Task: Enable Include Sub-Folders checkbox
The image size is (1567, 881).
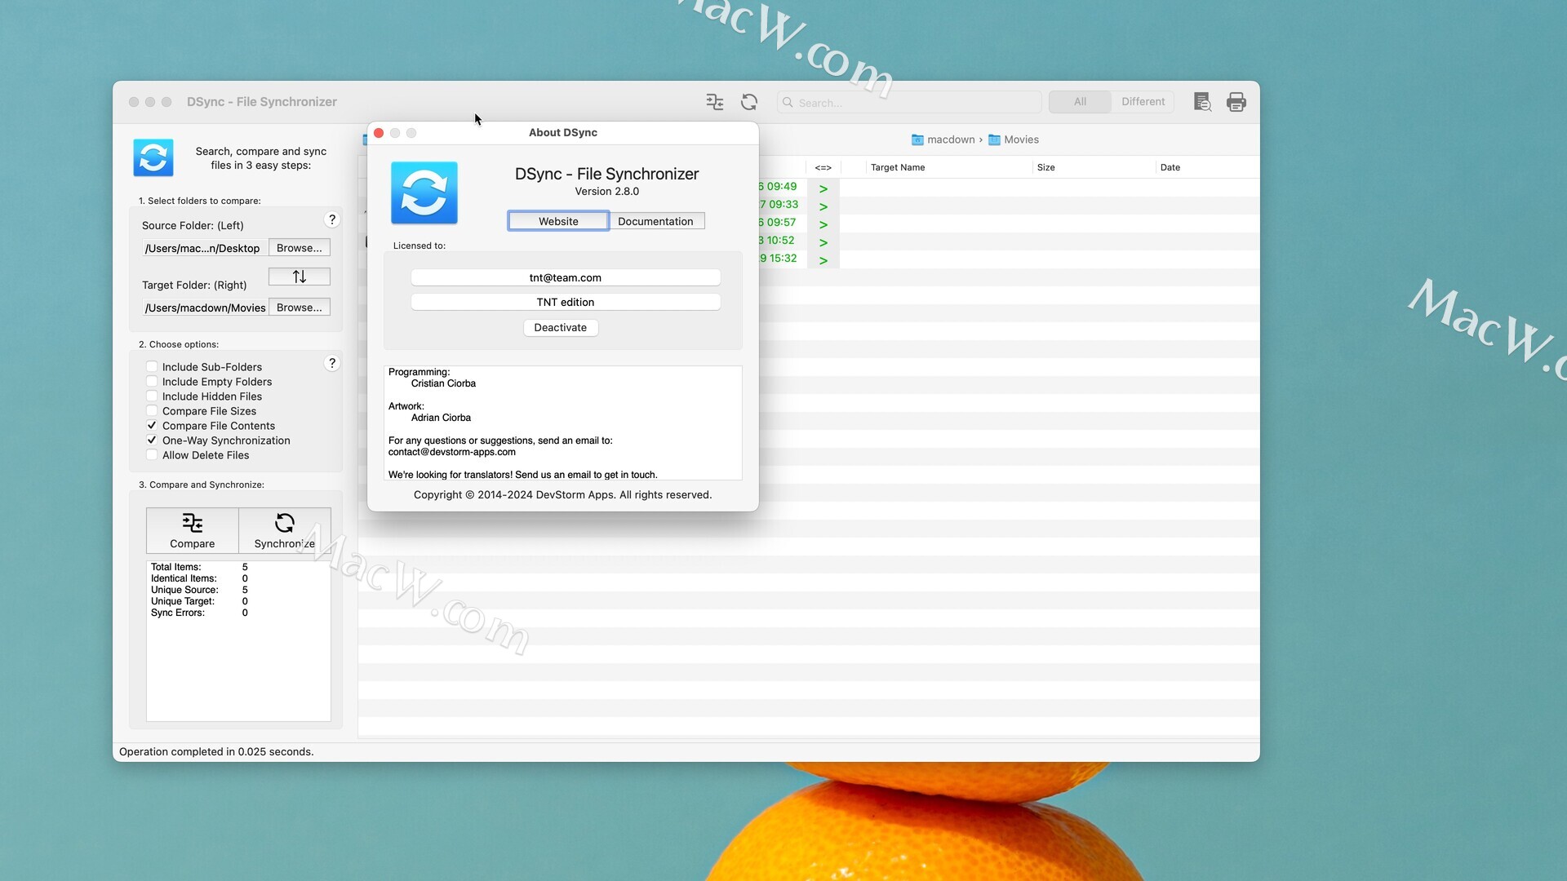Action: coord(152,367)
